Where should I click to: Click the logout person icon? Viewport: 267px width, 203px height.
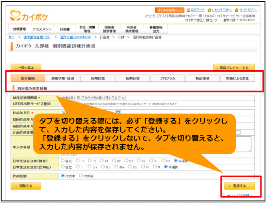(x=188, y=10)
